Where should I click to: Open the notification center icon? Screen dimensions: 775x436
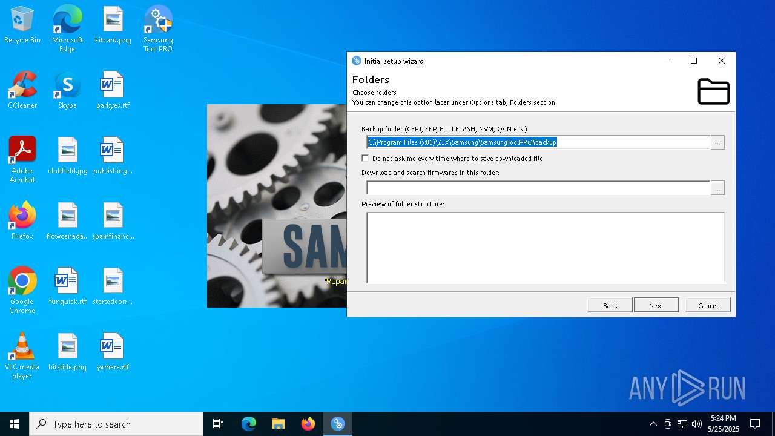[x=755, y=424]
